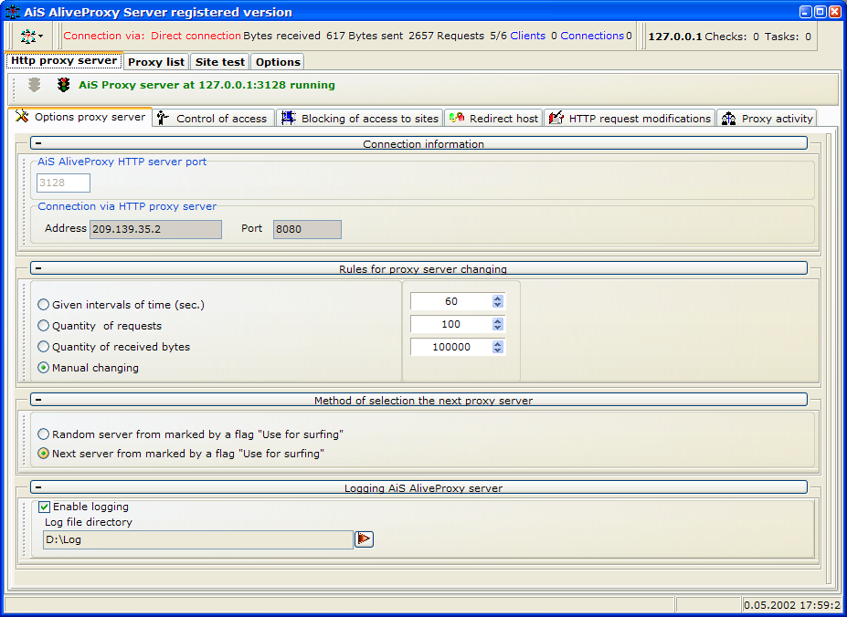Viewport: 847px width, 617px height.
Task: Select Redirect host tab
Action: 494,119
